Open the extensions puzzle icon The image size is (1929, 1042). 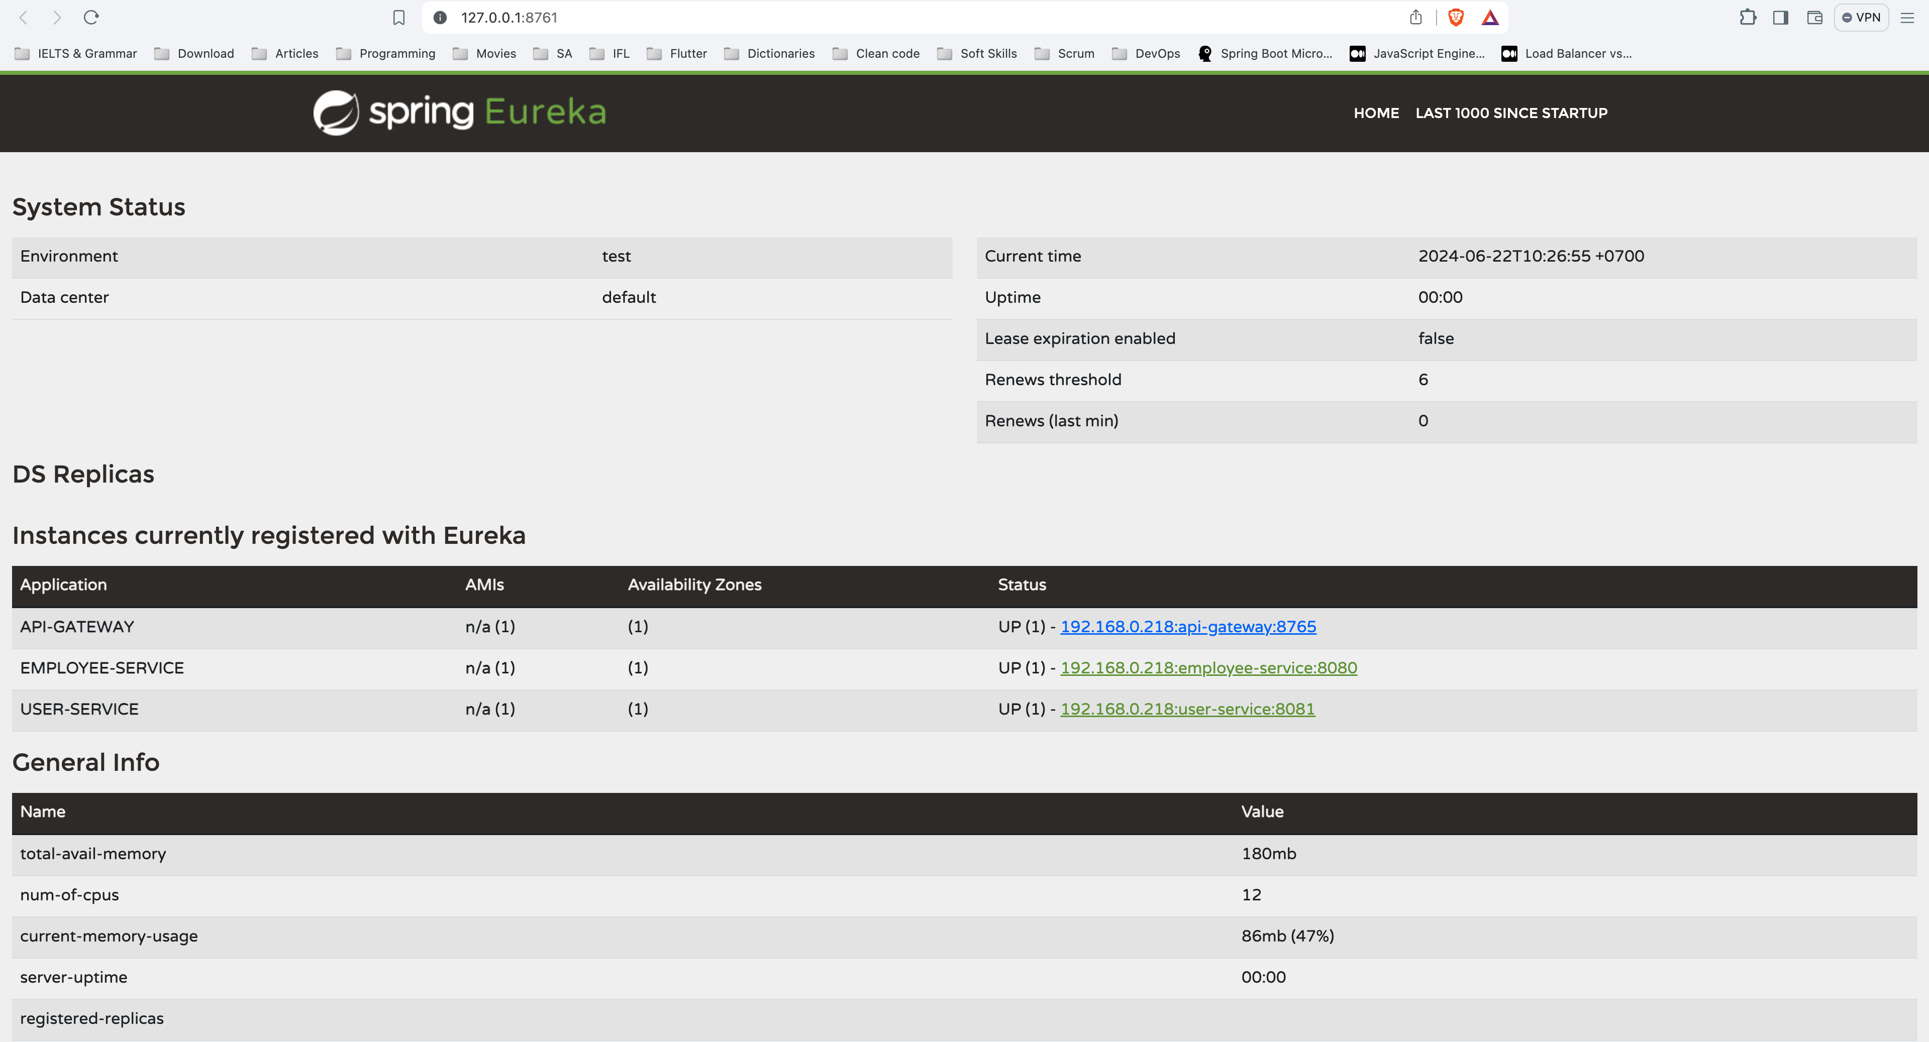click(1748, 17)
